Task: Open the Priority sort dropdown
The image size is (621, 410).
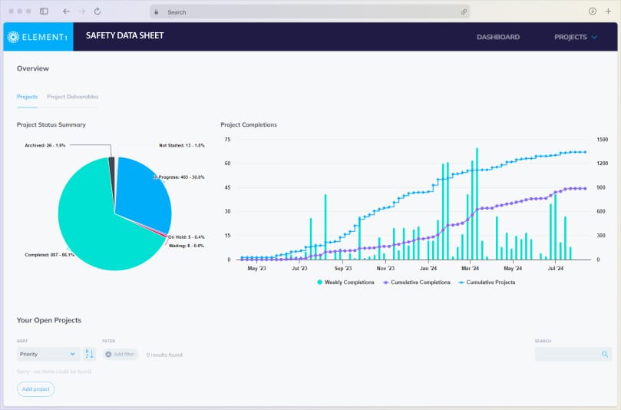Action: click(x=48, y=354)
